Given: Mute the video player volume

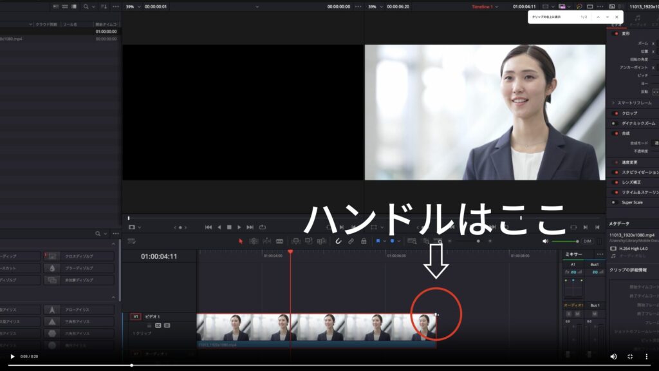Looking at the screenshot, I should (613, 357).
